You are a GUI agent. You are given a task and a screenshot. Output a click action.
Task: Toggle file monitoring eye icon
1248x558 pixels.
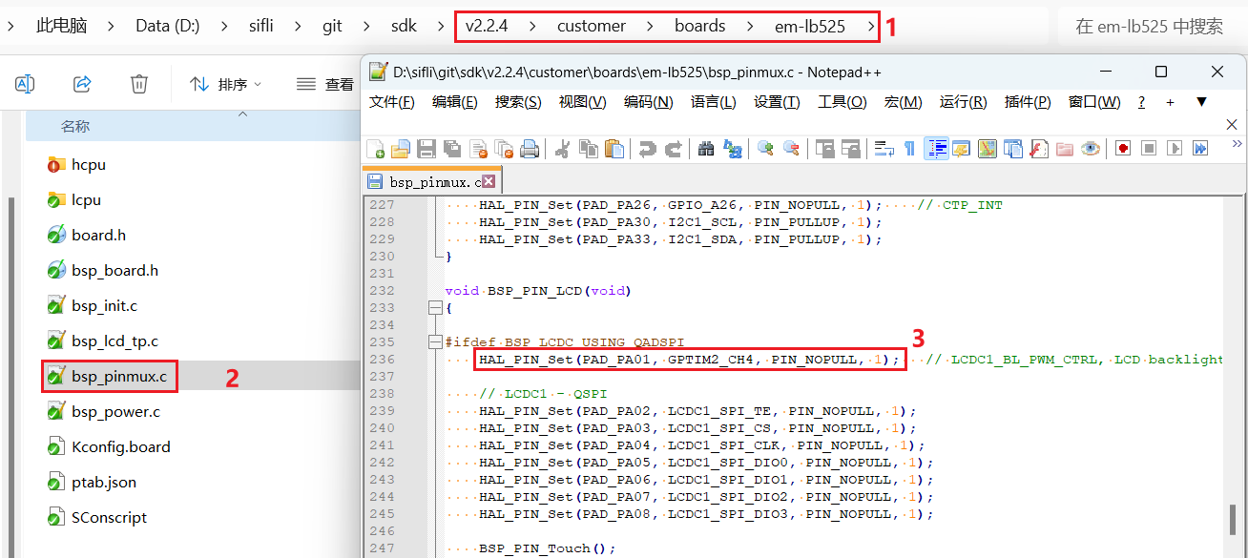pyautogui.click(x=1090, y=149)
